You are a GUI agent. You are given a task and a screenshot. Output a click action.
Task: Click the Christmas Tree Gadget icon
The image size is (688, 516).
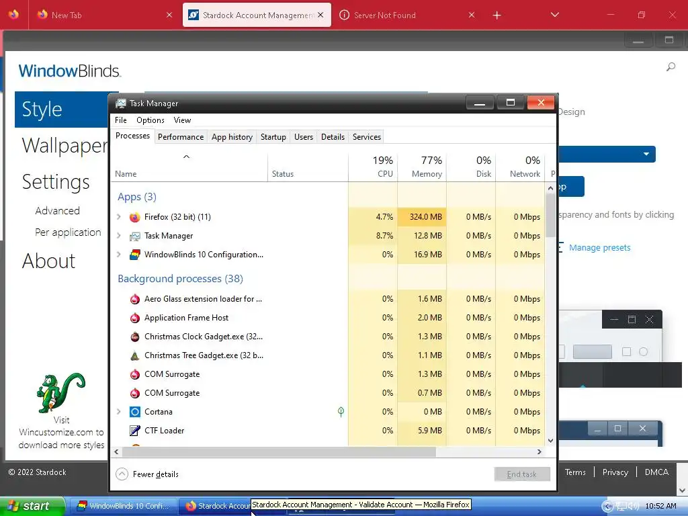[134, 355]
